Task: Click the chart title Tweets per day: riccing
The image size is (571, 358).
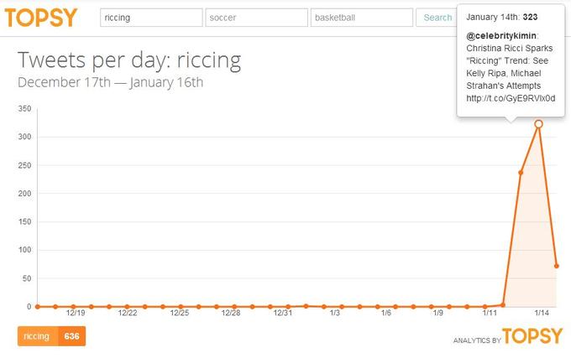Action: [129, 60]
